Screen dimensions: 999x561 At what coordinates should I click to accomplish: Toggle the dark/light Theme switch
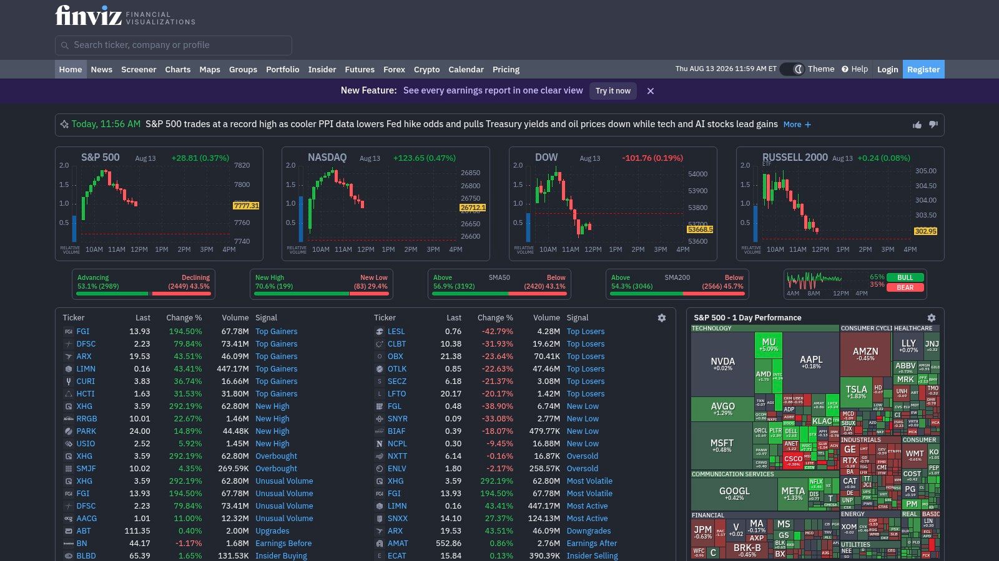click(x=792, y=69)
